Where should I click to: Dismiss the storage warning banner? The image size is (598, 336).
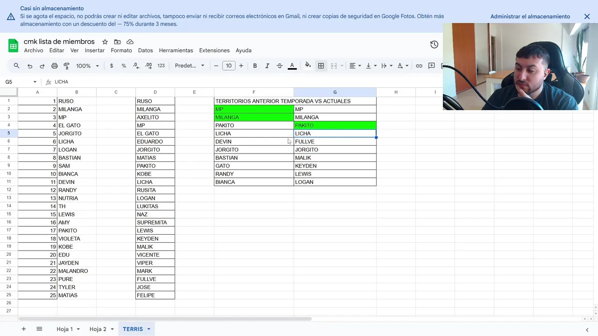[x=587, y=16]
